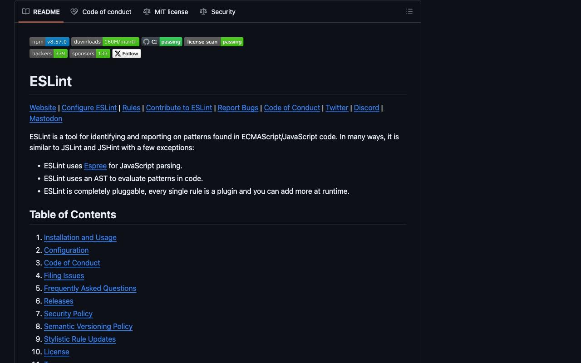Open the sponsors 133 badge
Viewport: 581px width, 363px height.
90,54
